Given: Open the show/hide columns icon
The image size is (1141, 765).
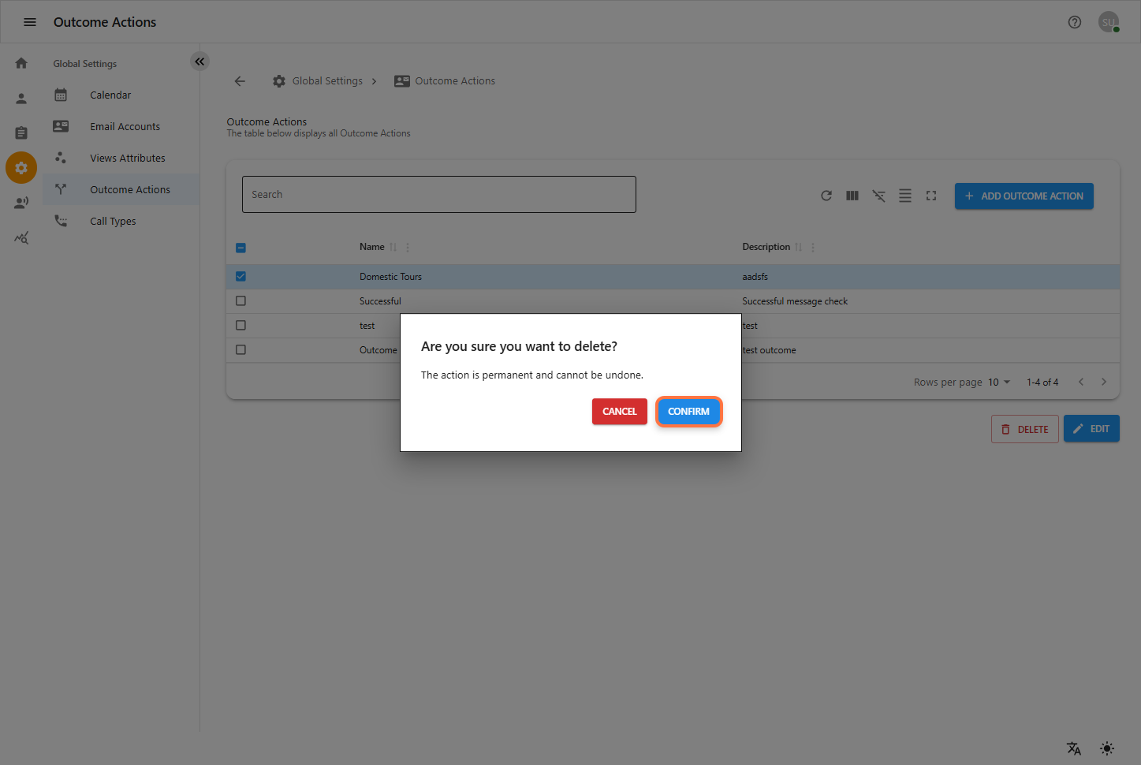Looking at the screenshot, I should pyautogui.click(x=852, y=196).
